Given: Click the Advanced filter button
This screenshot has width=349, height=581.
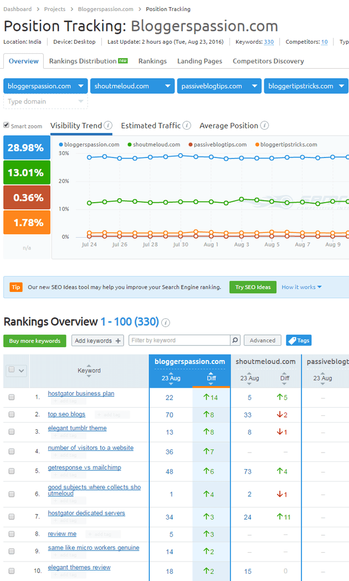Looking at the screenshot, I should (263, 340).
